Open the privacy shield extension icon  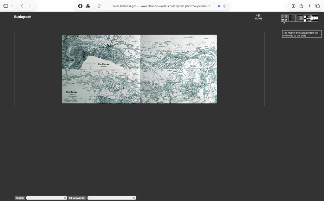tap(81, 6)
